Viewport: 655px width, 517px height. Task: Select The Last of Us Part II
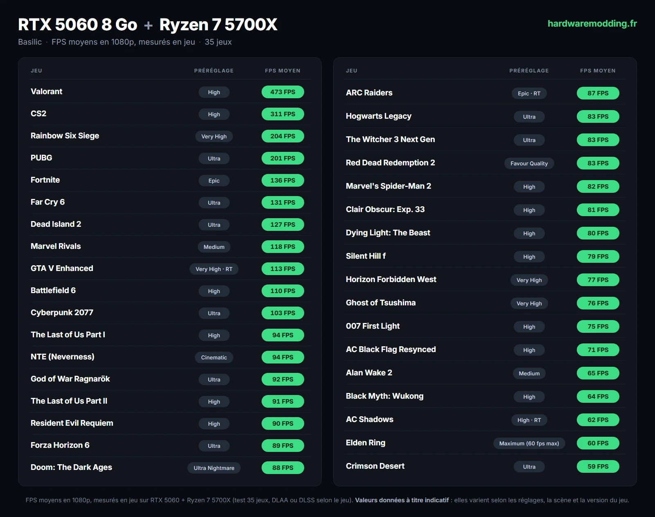(69, 401)
